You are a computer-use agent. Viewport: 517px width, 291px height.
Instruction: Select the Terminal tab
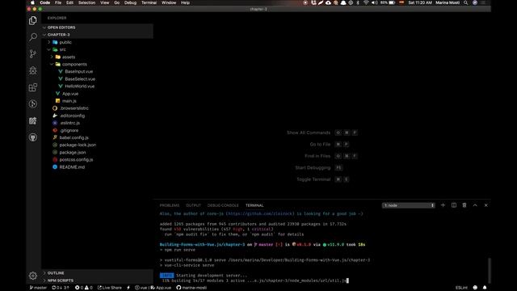click(x=254, y=205)
